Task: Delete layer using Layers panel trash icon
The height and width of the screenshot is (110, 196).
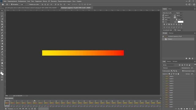Action: pos(193,109)
